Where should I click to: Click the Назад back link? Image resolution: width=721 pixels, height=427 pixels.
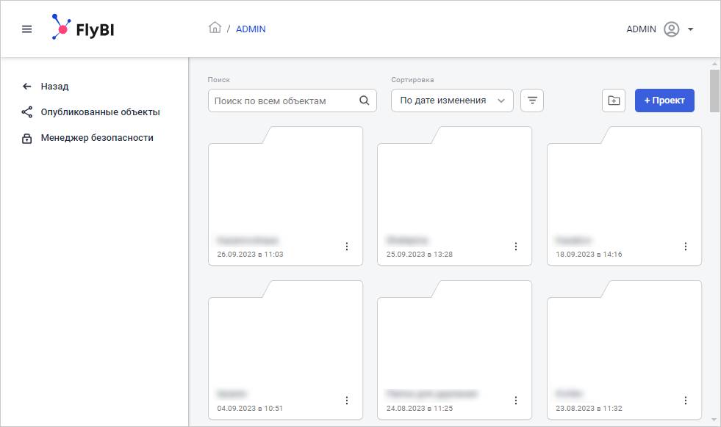point(54,86)
